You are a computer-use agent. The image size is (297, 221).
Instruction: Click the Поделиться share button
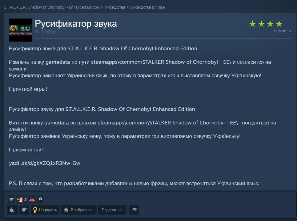click(112, 210)
